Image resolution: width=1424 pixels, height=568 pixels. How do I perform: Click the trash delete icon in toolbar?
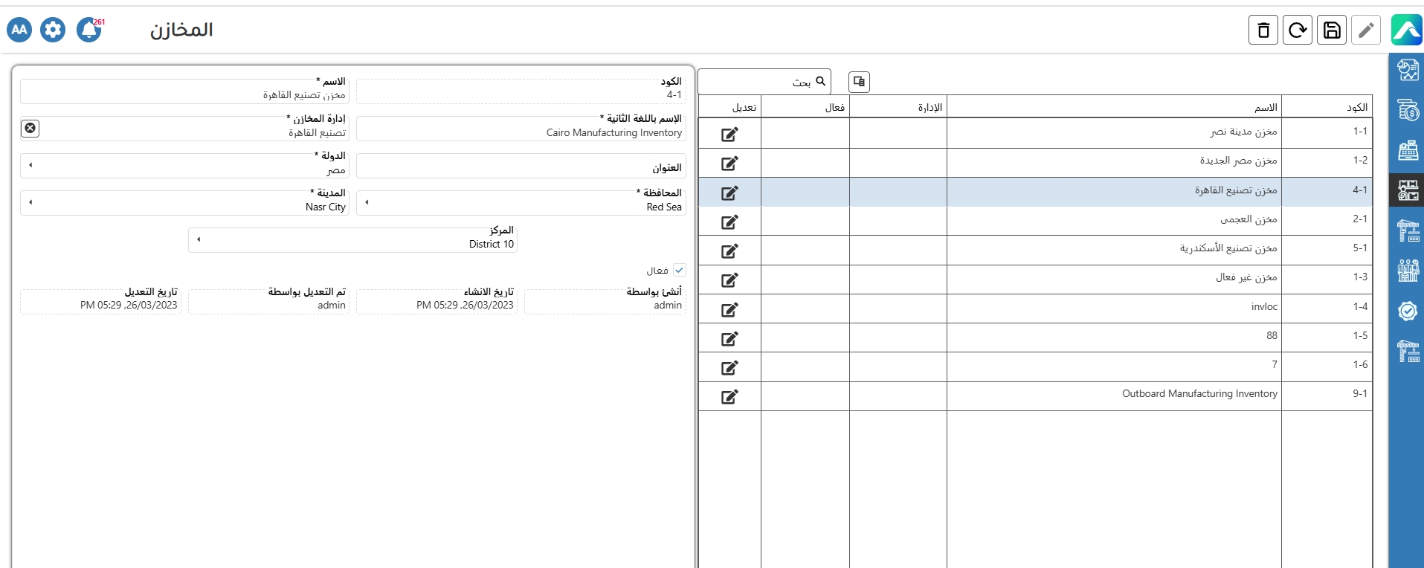pos(1263,30)
